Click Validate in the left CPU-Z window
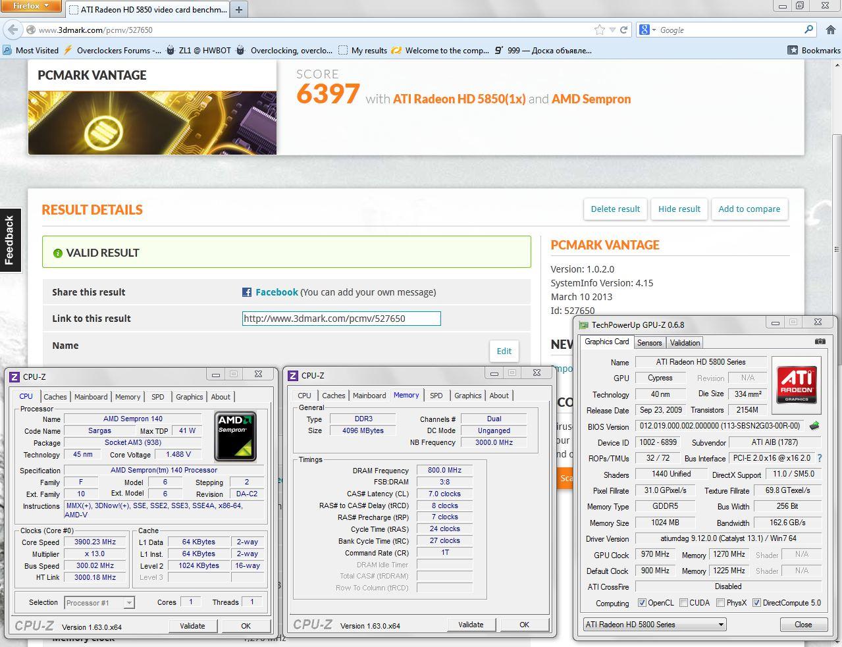This screenshot has width=842, height=647. coord(192,626)
